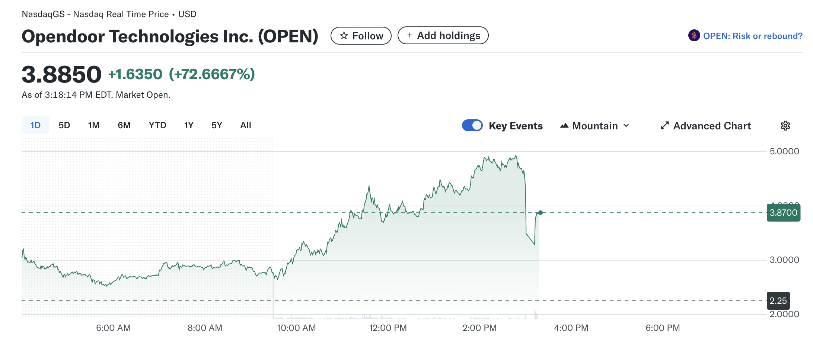The height and width of the screenshot is (345, 813).
Task: Select the 5Y time range
Action: click(217, 125)
